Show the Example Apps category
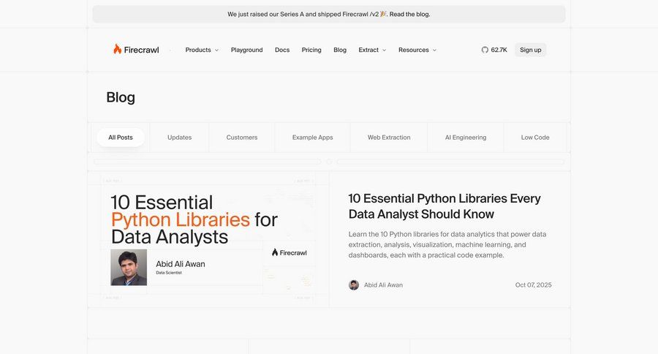658x354 pixels. coord(312,138)
